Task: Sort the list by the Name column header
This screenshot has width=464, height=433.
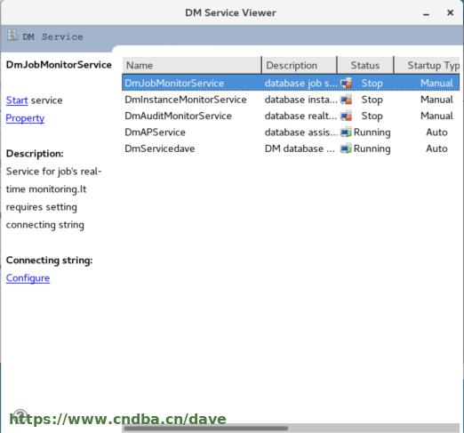Action: [x=192, y=65]
